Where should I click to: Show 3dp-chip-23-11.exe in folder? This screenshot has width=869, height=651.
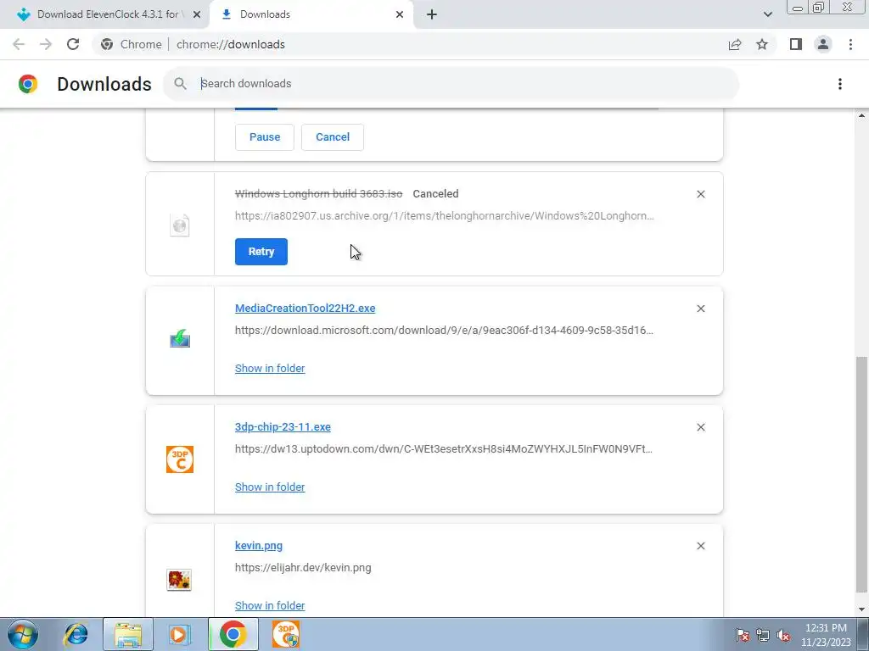[x=270, y=487]
